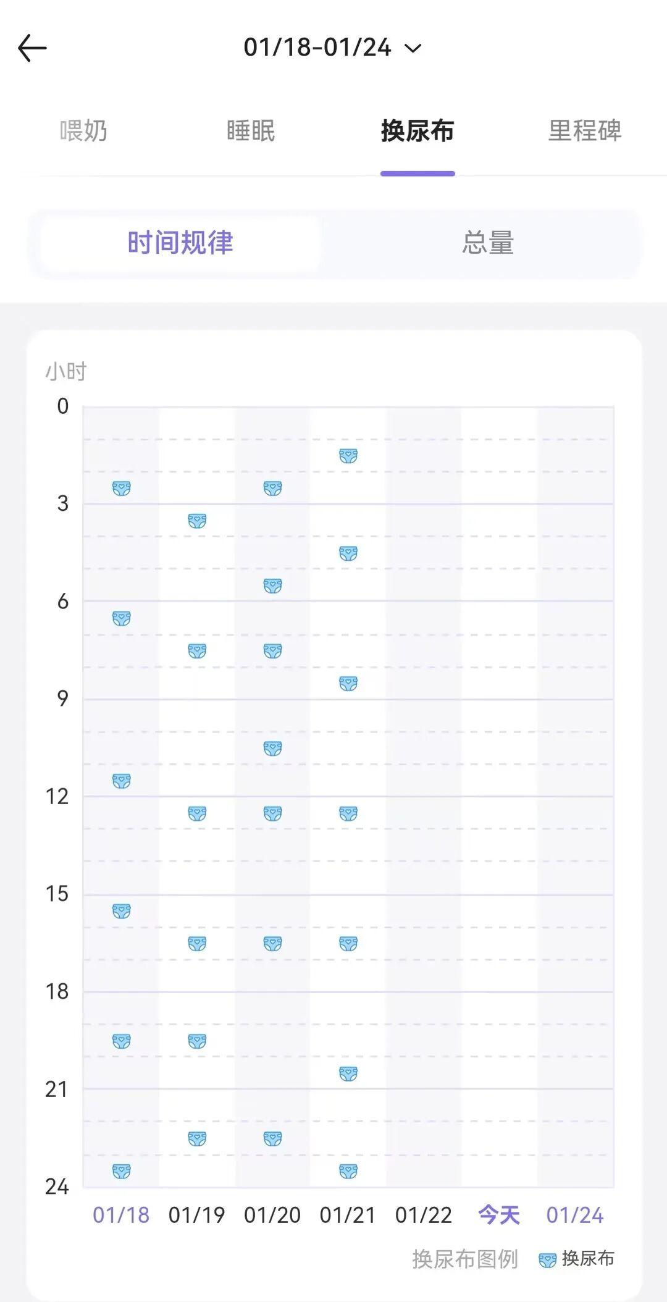Viewport: 667px width, 1302px height.
Task: Tap the bottom diaper icon on 01/18
Action: 122,1170
